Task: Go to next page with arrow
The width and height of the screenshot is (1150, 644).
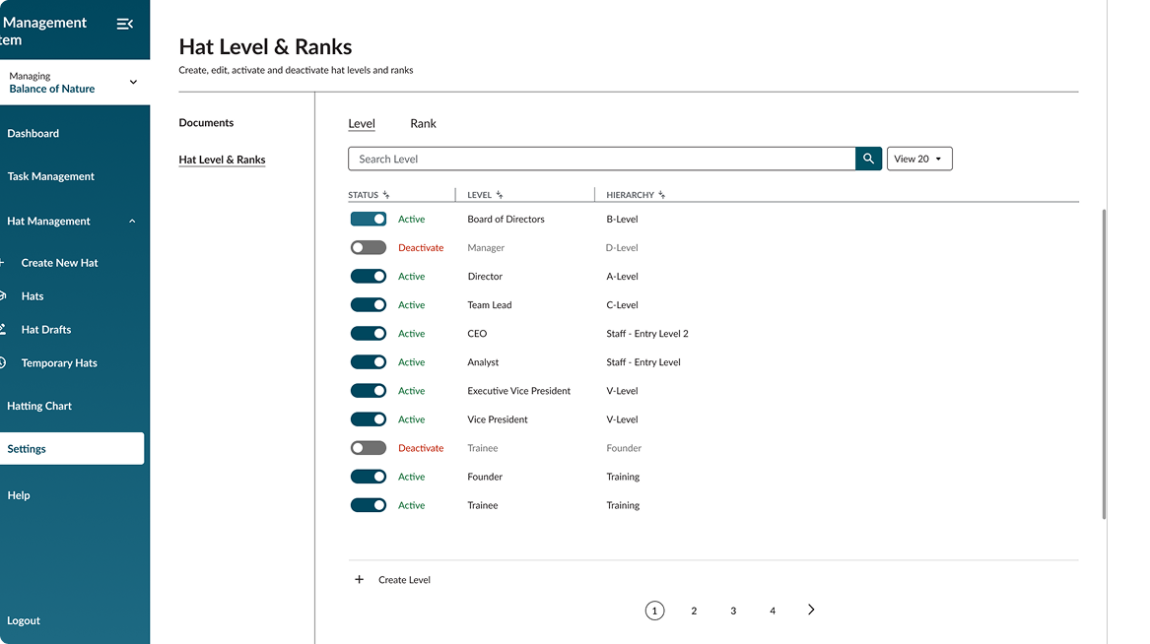Action: click(811, 611)
